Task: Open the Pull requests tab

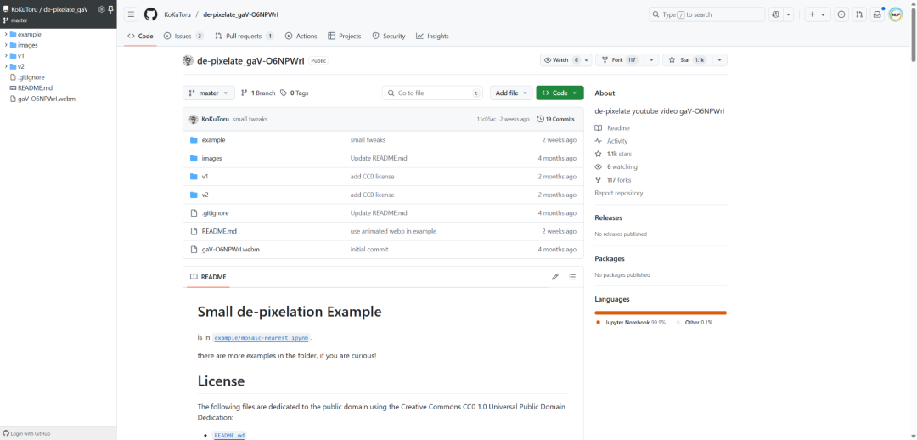Action: point(244,37)
